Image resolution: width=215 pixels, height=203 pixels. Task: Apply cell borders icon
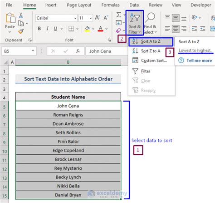[x=71, y=29]
